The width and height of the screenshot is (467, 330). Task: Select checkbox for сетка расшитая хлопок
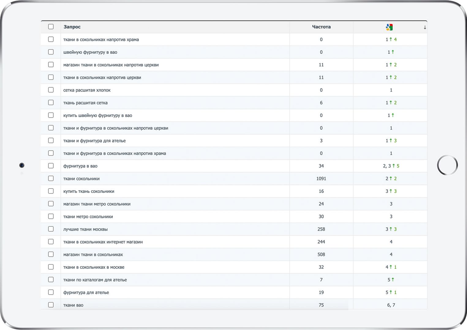(x=51, y=90)
